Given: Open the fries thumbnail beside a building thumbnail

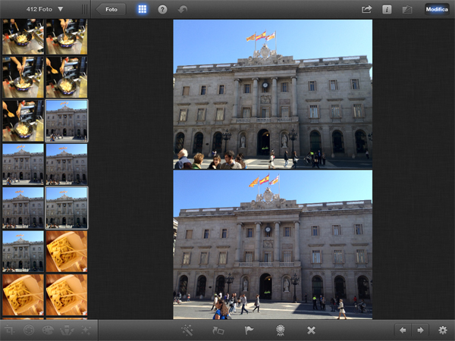Looking at the screenshot, I should click(67, 252).
